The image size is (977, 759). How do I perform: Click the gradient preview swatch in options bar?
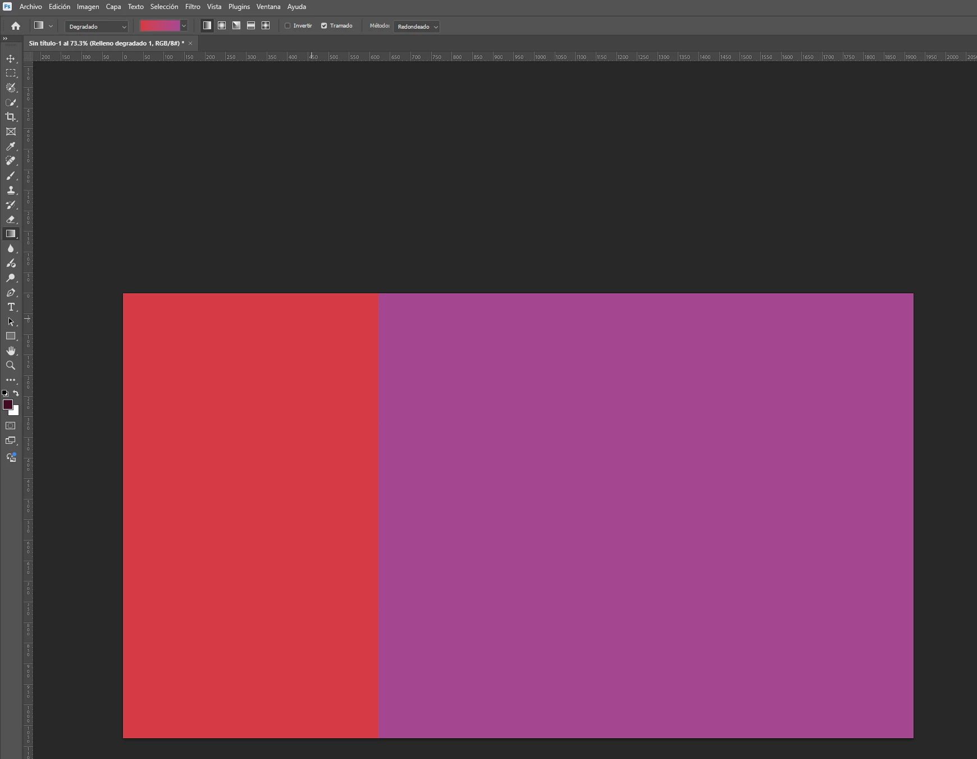point(159,26)
